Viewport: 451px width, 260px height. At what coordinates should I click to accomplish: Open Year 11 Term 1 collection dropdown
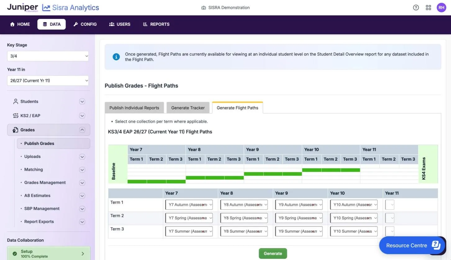390,205
